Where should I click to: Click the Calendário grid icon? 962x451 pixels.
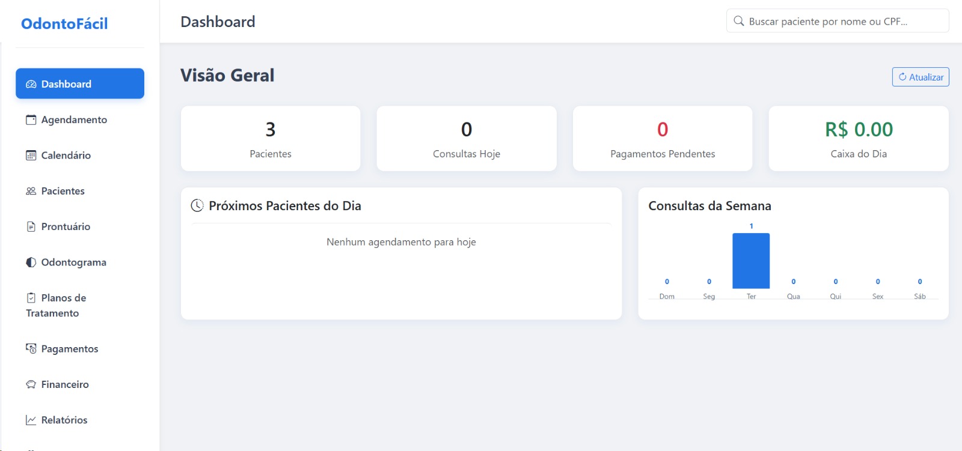[31, 156]
